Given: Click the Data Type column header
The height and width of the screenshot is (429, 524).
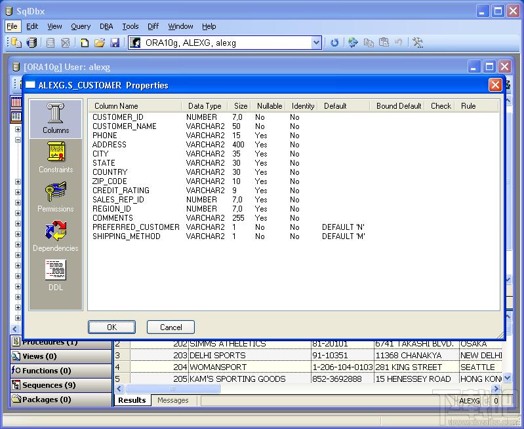Looking at the screenshot, I should (x=205, y=106).
